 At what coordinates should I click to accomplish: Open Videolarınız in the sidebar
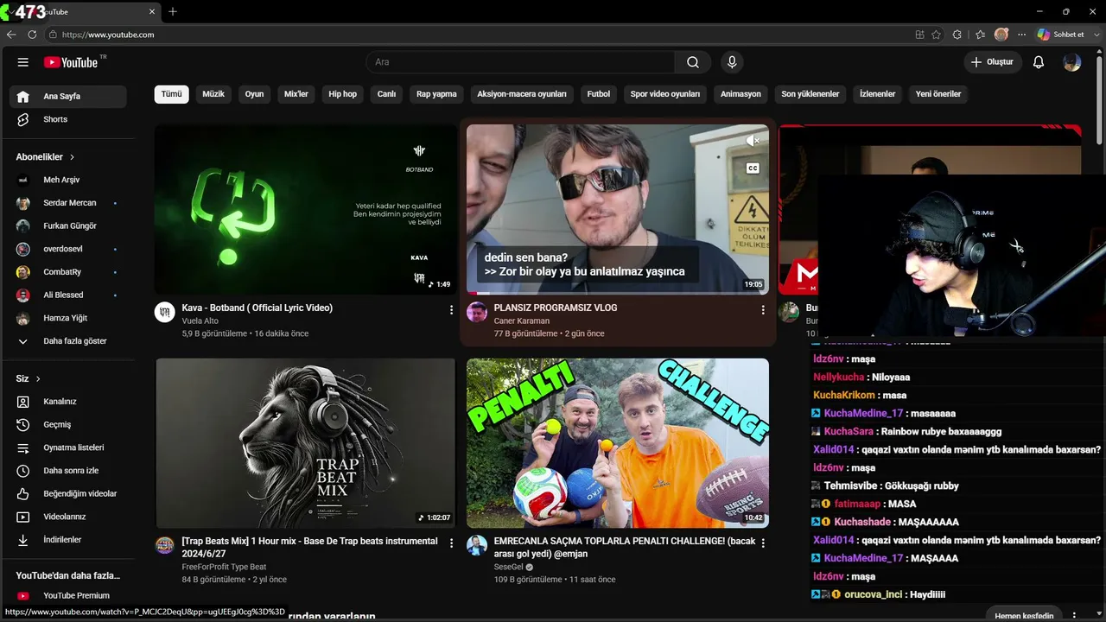point(68,517)
